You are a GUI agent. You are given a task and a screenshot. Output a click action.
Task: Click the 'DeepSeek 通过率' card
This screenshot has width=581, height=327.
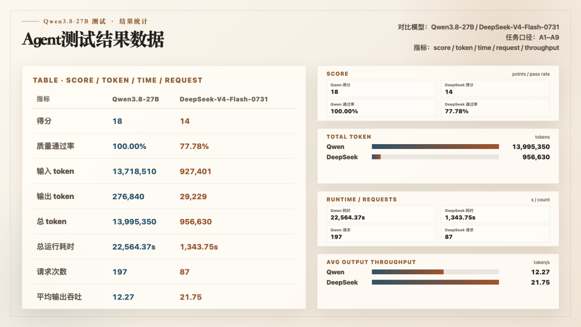tap(495, 108)
